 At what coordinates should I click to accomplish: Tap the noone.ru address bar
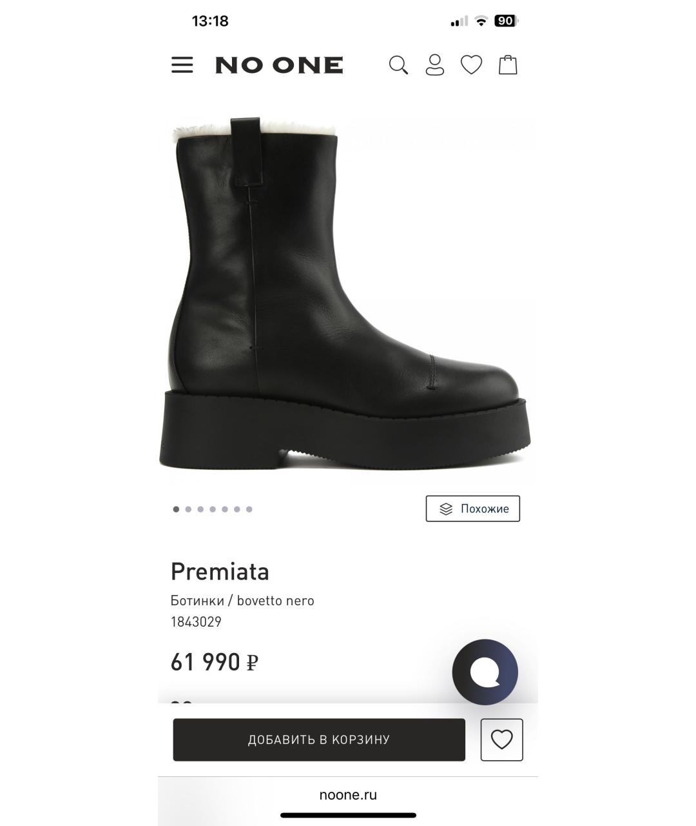[348, 794]
